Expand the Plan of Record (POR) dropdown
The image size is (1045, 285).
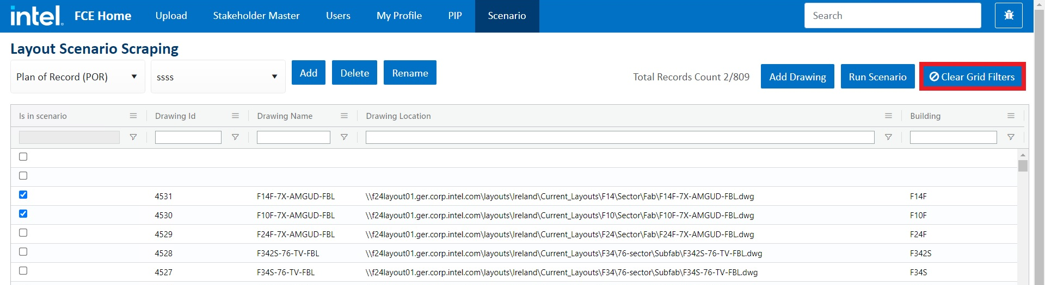tap(77, 77)
